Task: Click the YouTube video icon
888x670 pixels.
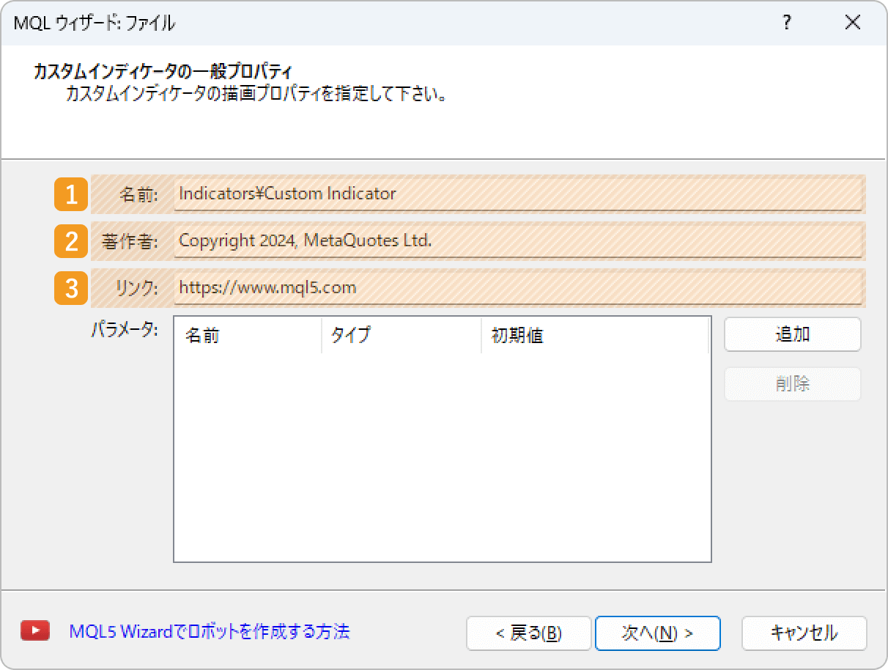Action: pyautogui.click(x=35, y=631)
